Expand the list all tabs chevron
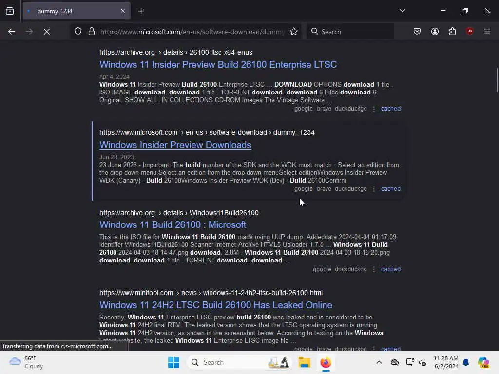This screenshot has height=374, width=499. click(402, 11)
